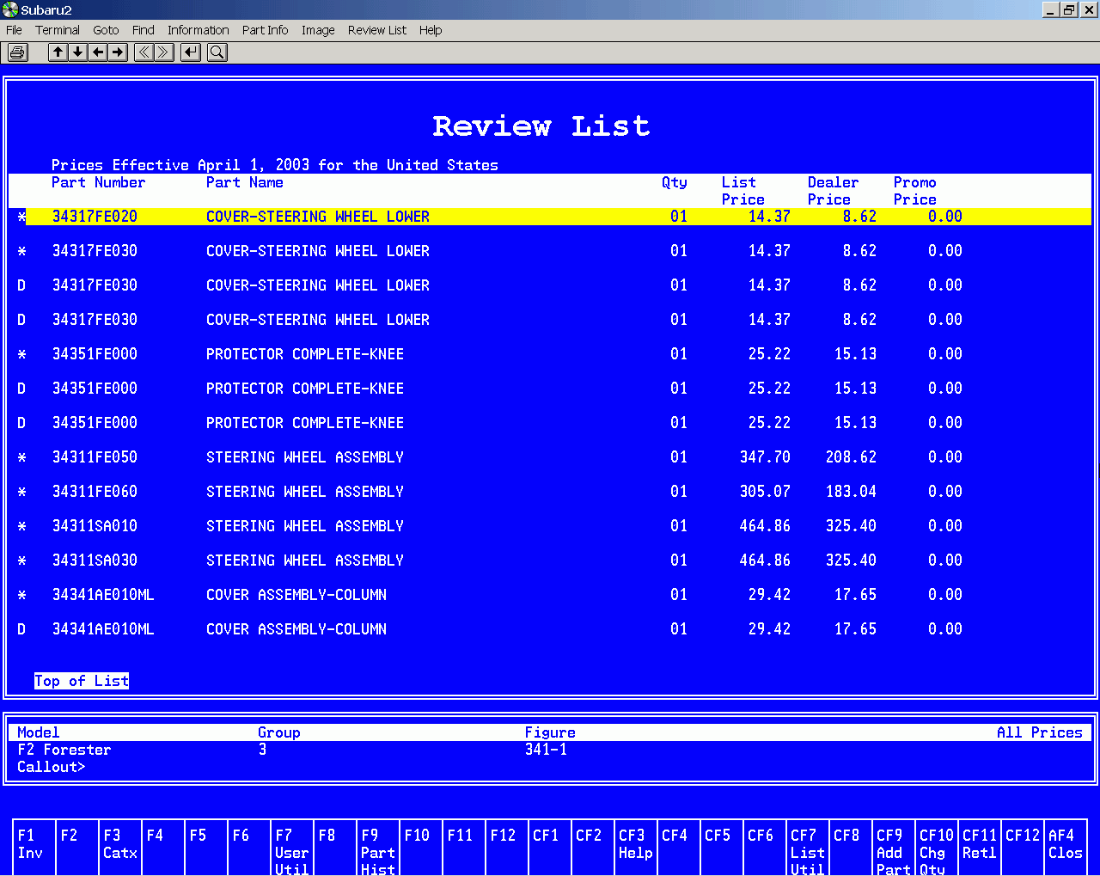Click the Promo Price column header

tap(914, 191)
